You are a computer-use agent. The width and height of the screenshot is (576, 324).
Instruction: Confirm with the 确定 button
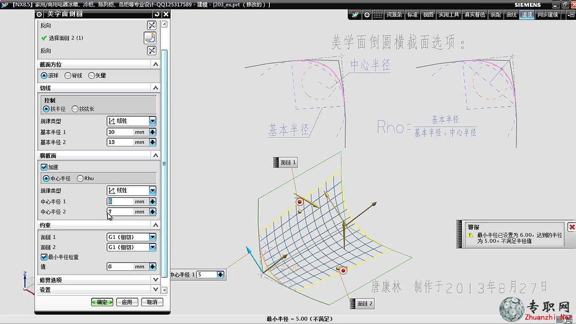point(102,302)
